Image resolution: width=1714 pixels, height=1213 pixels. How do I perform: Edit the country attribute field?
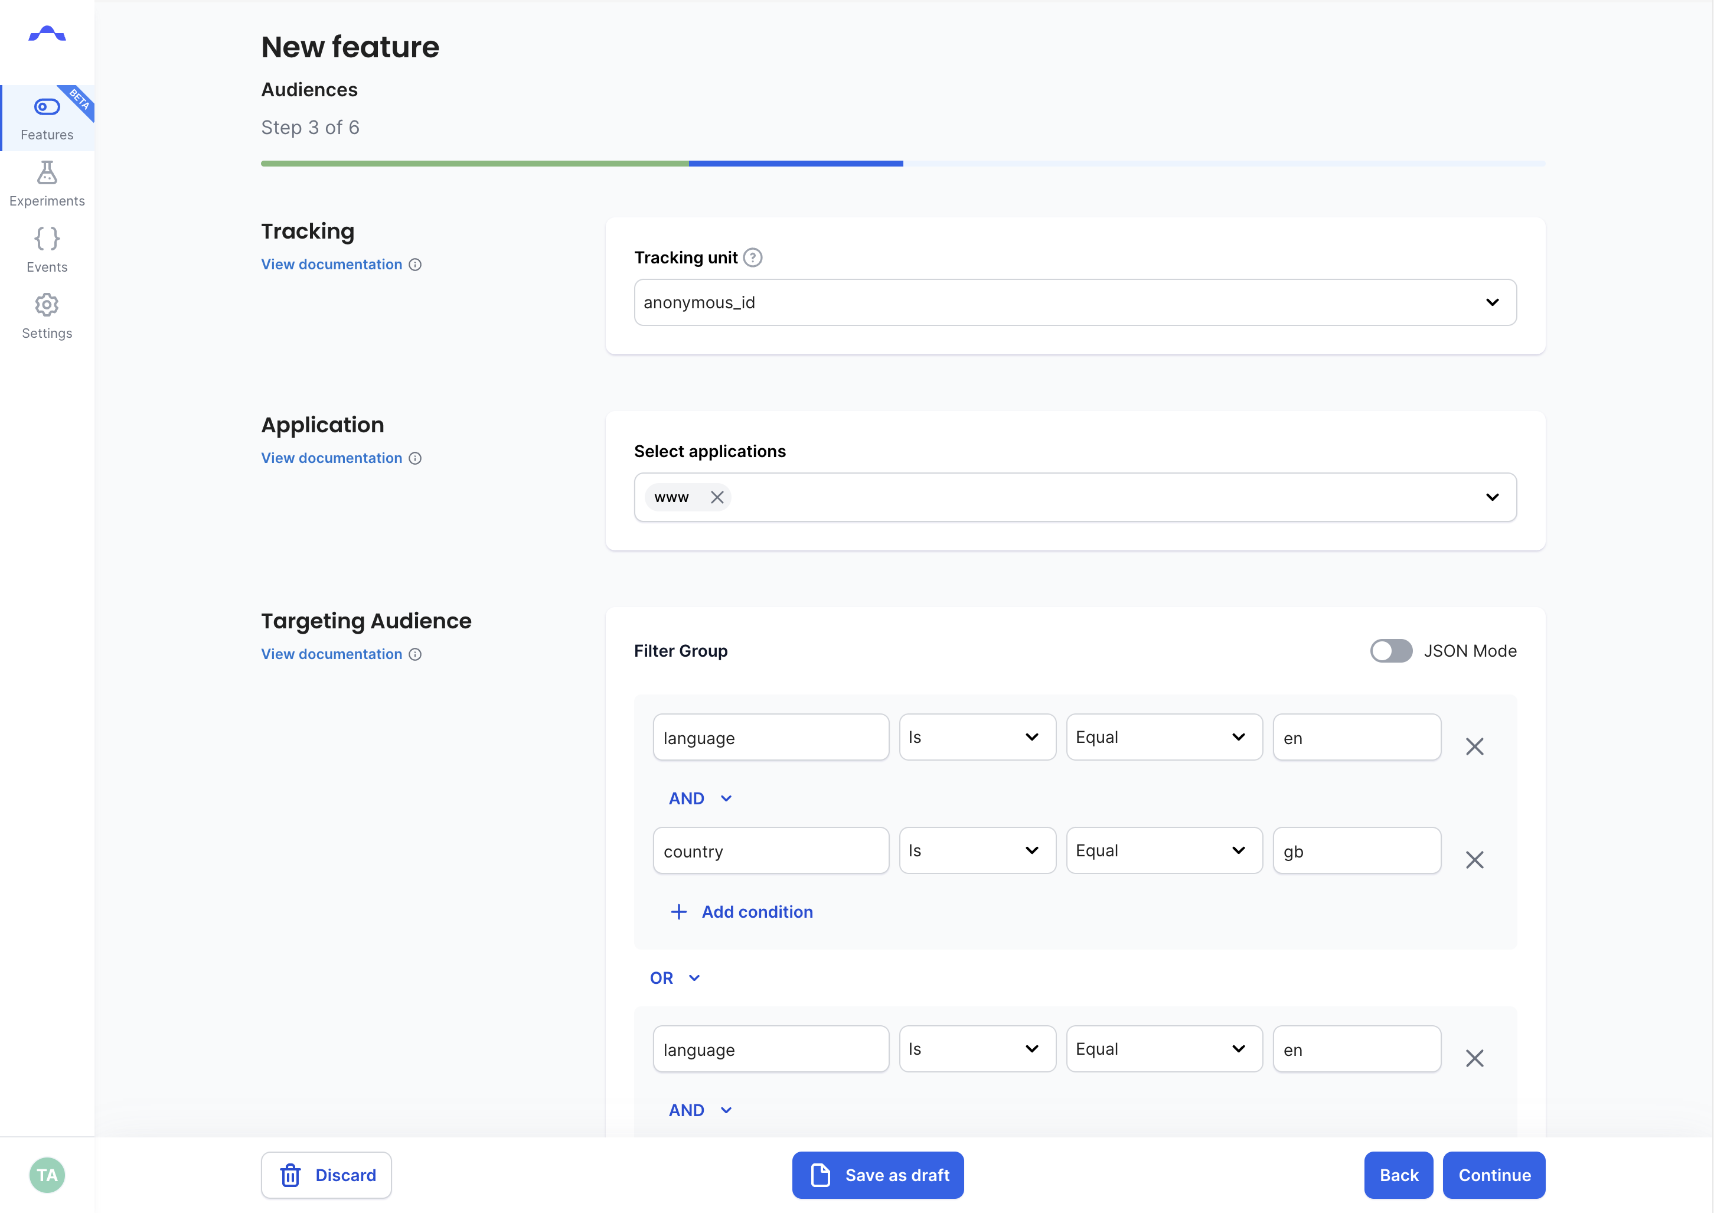(x=771, y=851)
